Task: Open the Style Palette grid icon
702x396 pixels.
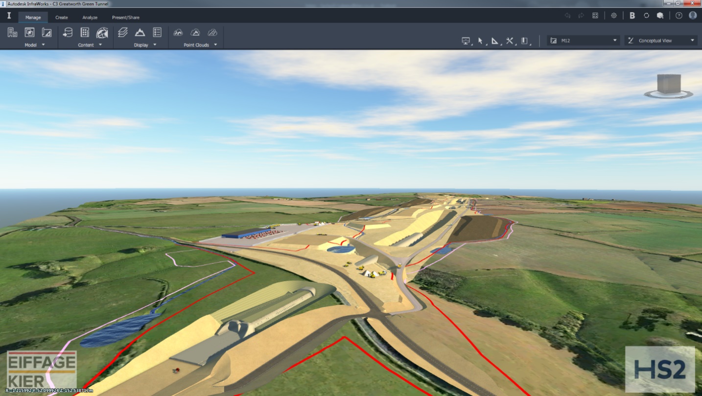Action: click(85, 33)
